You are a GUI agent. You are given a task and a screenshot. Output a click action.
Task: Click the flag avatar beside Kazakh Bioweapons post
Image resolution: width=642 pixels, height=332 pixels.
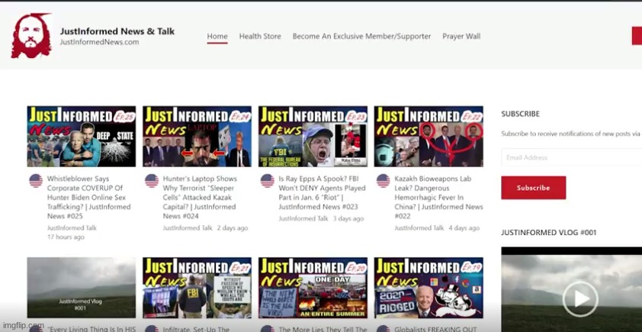(384, 180)
